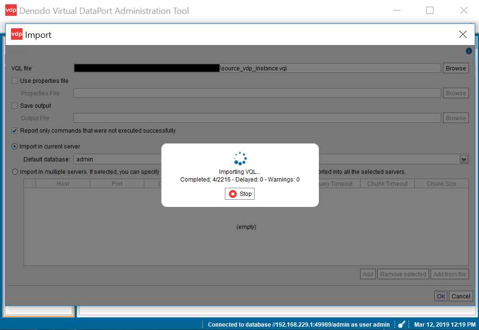Select Import in multiple servers radio

pyautogui.click(x=15, y=172)
